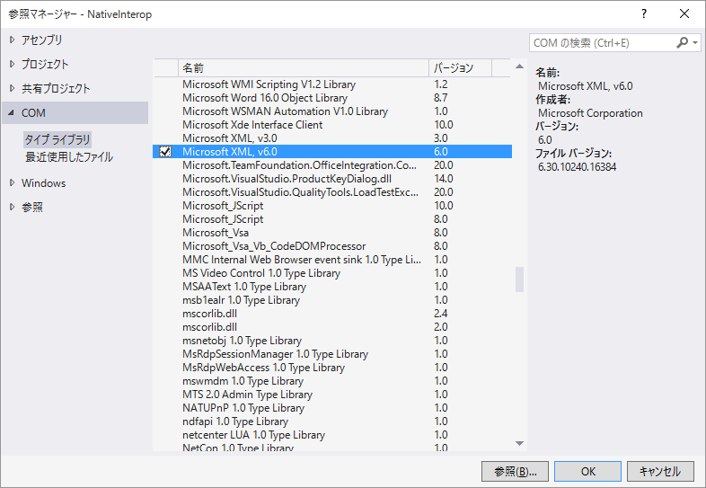Viewport: 706px width, 488px height.
Task: Select Microsoft_Vsa_Vb_CodeDOMProcessor row
Action: point(332,246)
